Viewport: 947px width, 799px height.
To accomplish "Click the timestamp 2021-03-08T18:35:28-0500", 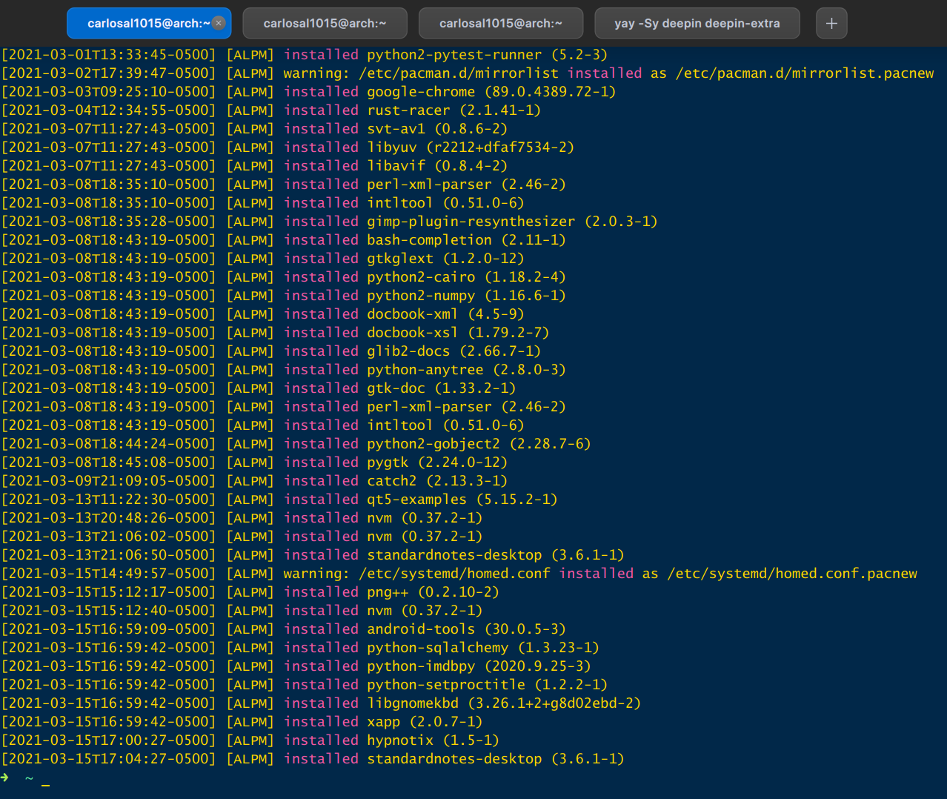I will [x=108, y=222].
